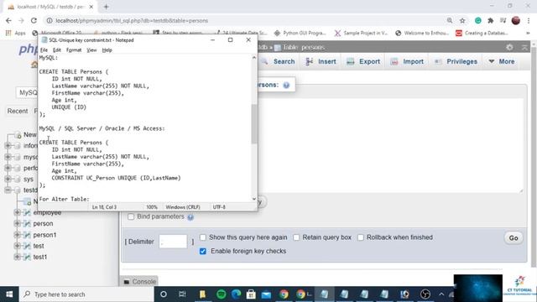
Task: Expand the person1 table node
Action: (17, 235)
